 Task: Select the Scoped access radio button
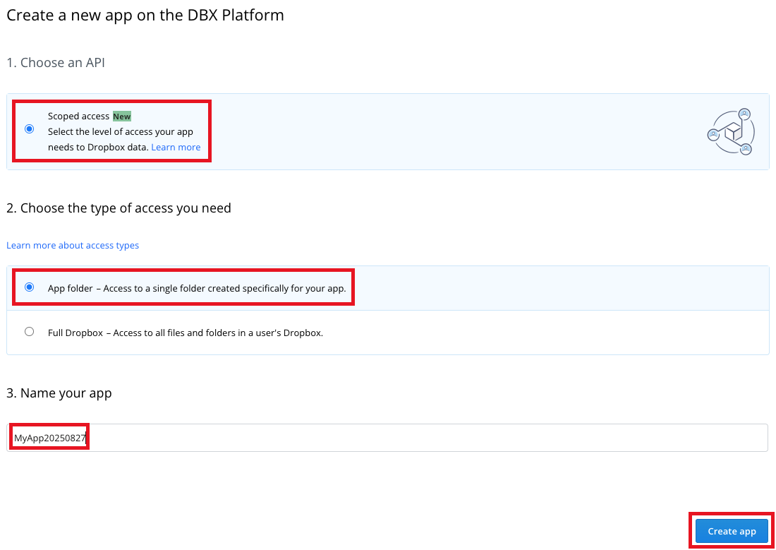click(x=29, y=128)
